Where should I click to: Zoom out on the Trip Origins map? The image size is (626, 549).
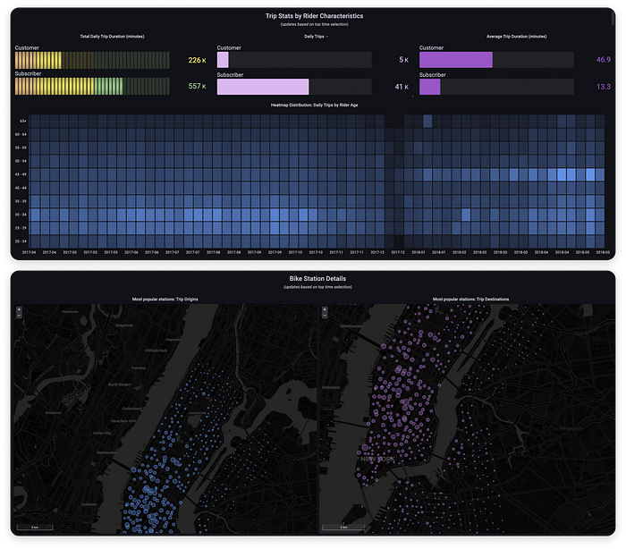(19, 316)
